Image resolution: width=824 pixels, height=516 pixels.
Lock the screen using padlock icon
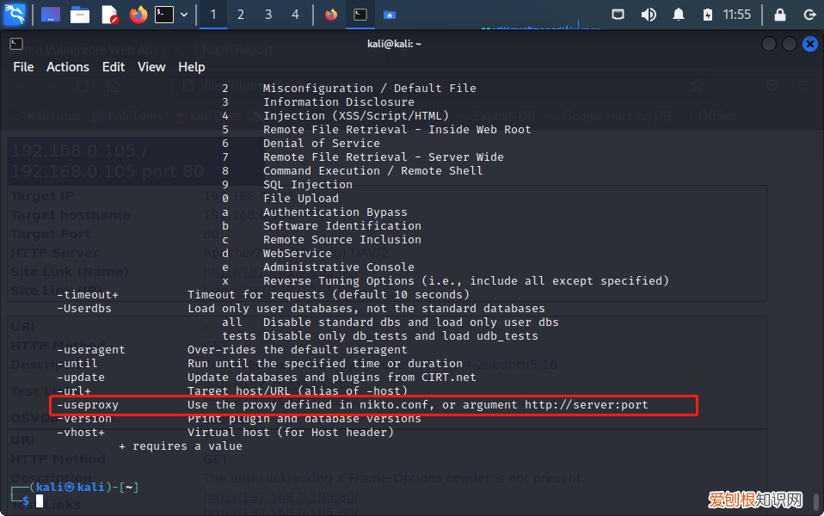coord(779,15)
